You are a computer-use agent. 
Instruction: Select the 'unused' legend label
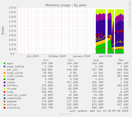tap(12, 89)
